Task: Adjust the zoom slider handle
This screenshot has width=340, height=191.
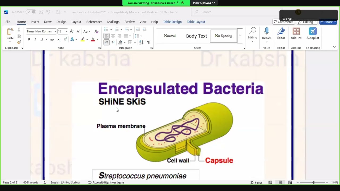Action: (x=313, y=183)
